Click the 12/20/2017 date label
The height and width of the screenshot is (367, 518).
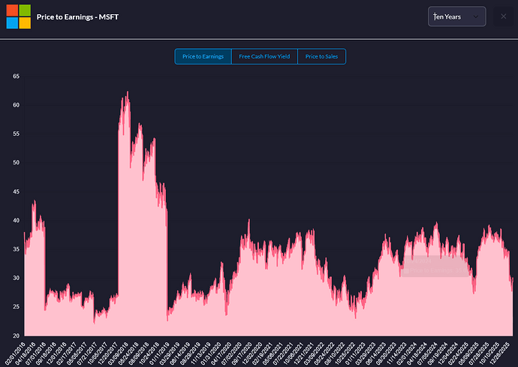pyautogui.click(x=108, y=353)
